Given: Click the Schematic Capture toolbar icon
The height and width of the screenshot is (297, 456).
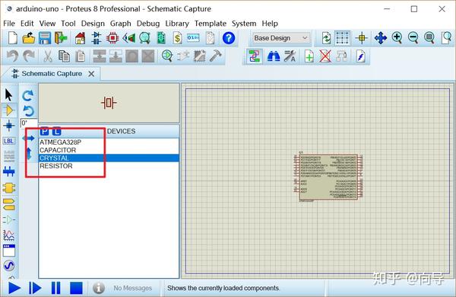Looking at the screenshot, I should [x=97, y=38].
